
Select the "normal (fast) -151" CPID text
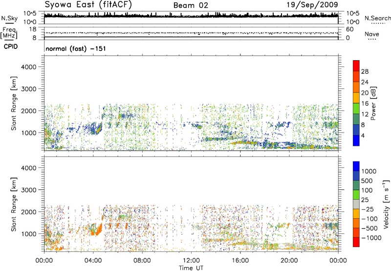[x=76, y=48]
